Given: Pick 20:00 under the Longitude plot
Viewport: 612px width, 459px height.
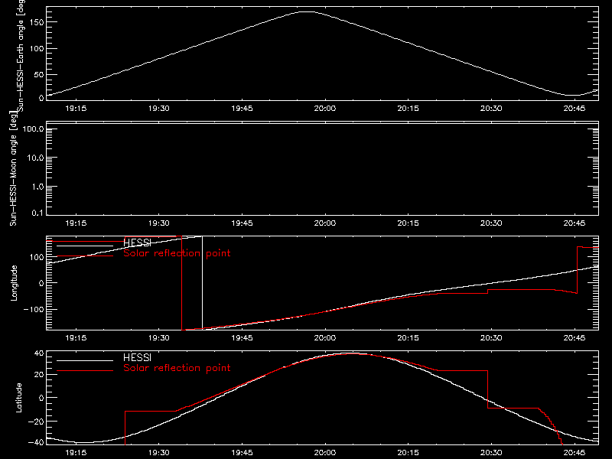Looking at the screenshot, I should point(325,338).
